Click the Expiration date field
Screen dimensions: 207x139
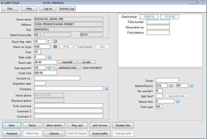40,83
